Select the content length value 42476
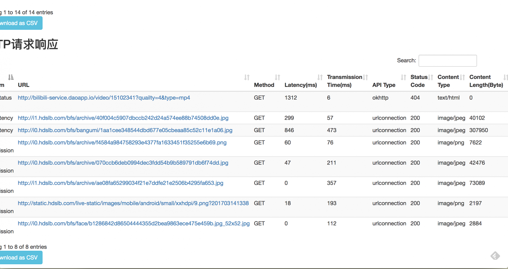508x269 pixels. tap(477, 163)
